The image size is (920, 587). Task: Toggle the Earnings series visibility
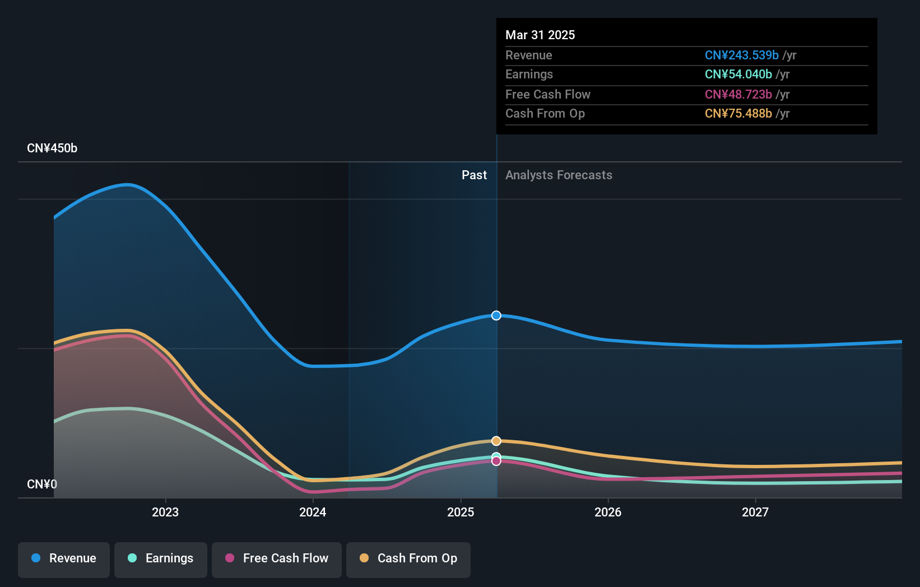[160, 559]
